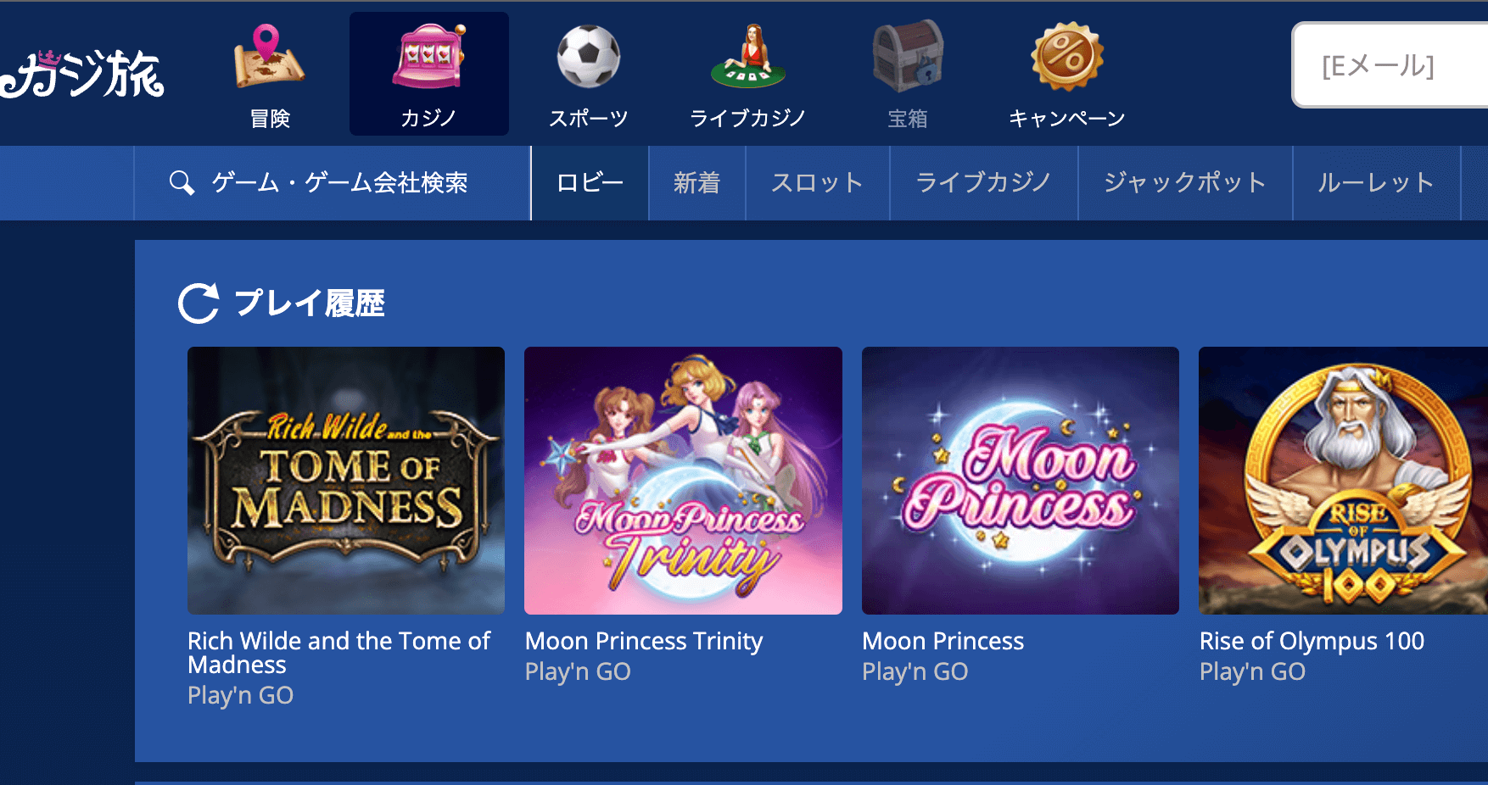Open the スポーツ soccer ball icon
1488x785 pixels.
point(588,56)
